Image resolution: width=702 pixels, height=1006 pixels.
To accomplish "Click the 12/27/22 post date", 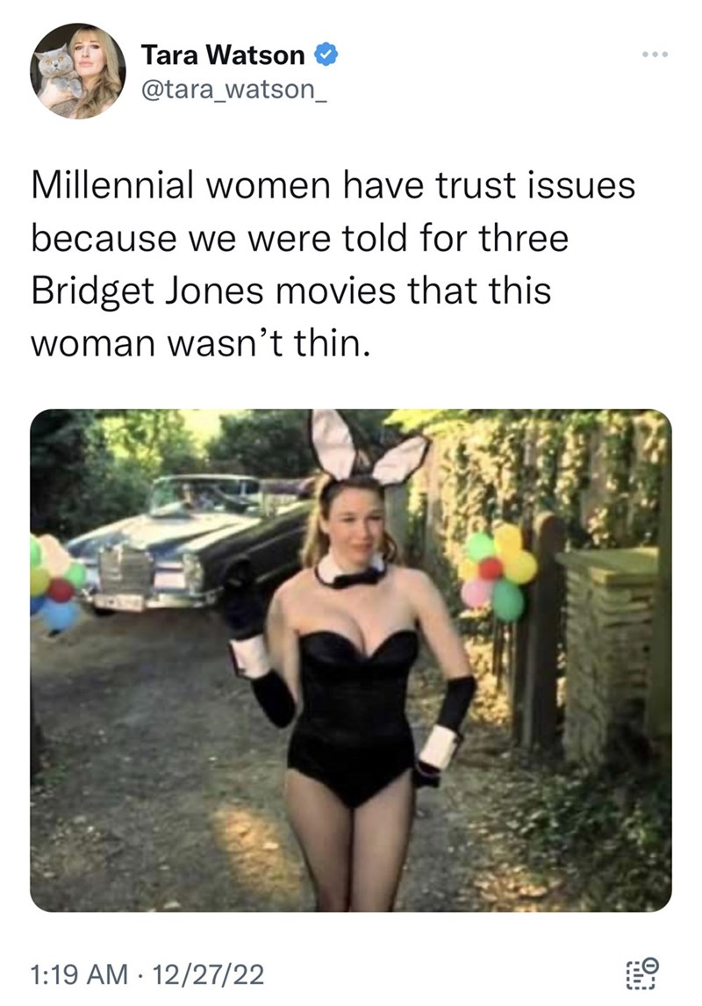I will pyautogui.click(x=209, y=974).
